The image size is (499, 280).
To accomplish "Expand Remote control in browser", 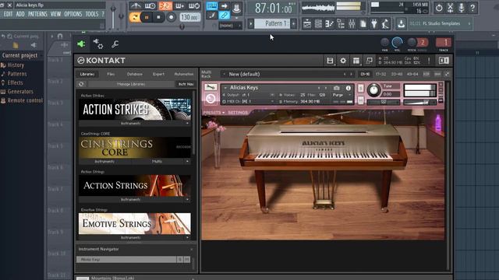I will pos(25,100).
